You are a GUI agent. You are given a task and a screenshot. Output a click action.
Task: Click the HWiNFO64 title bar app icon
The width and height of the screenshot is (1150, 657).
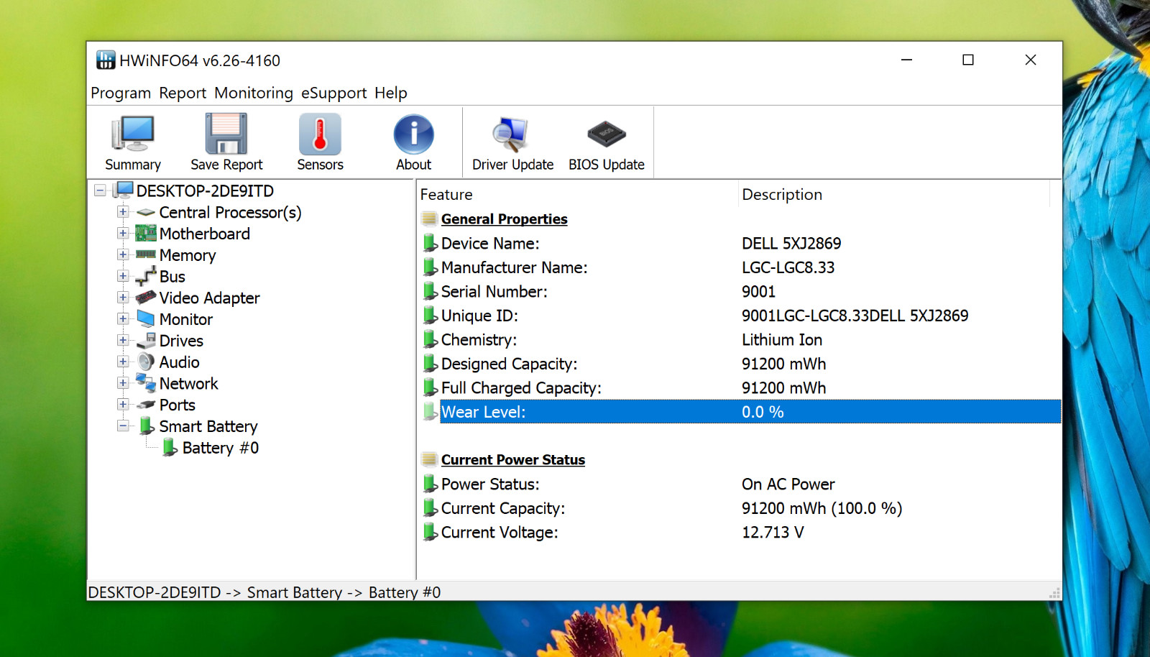point(106,60)
